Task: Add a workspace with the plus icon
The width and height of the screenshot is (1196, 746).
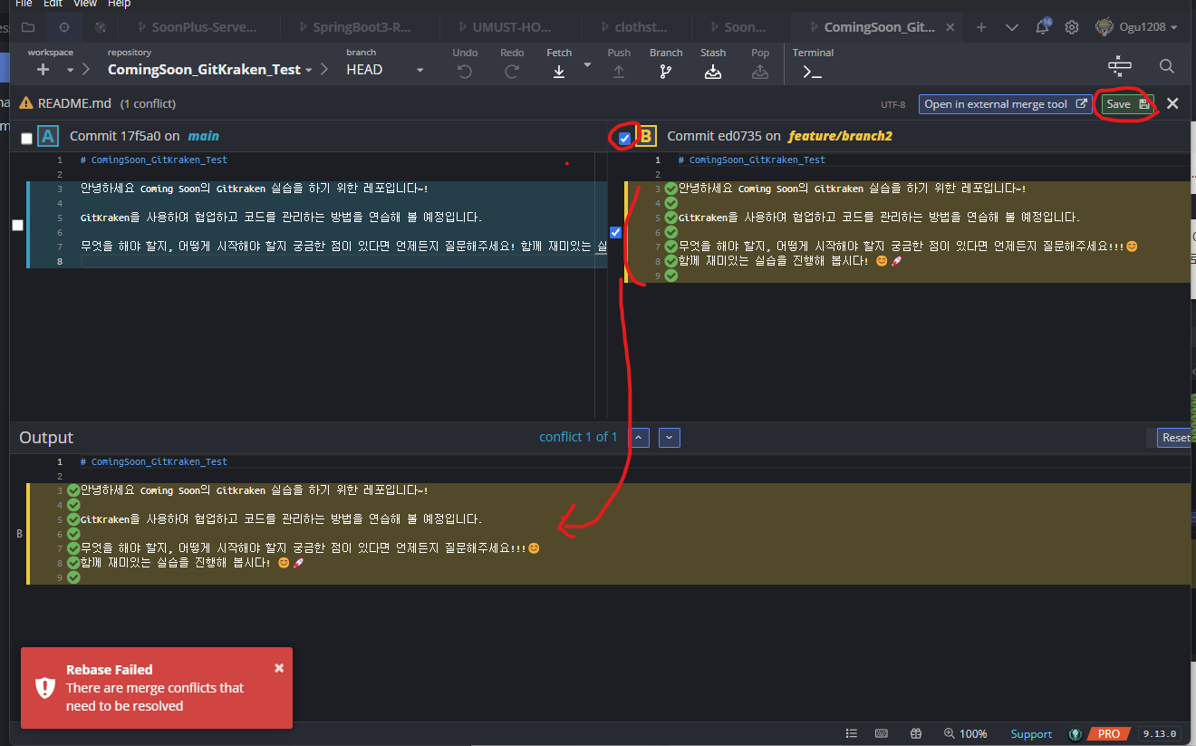Action: tap(43, 70)
